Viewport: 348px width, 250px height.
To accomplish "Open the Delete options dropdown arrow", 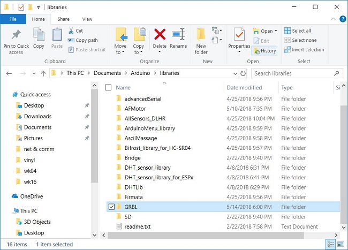I will point(160,52).
